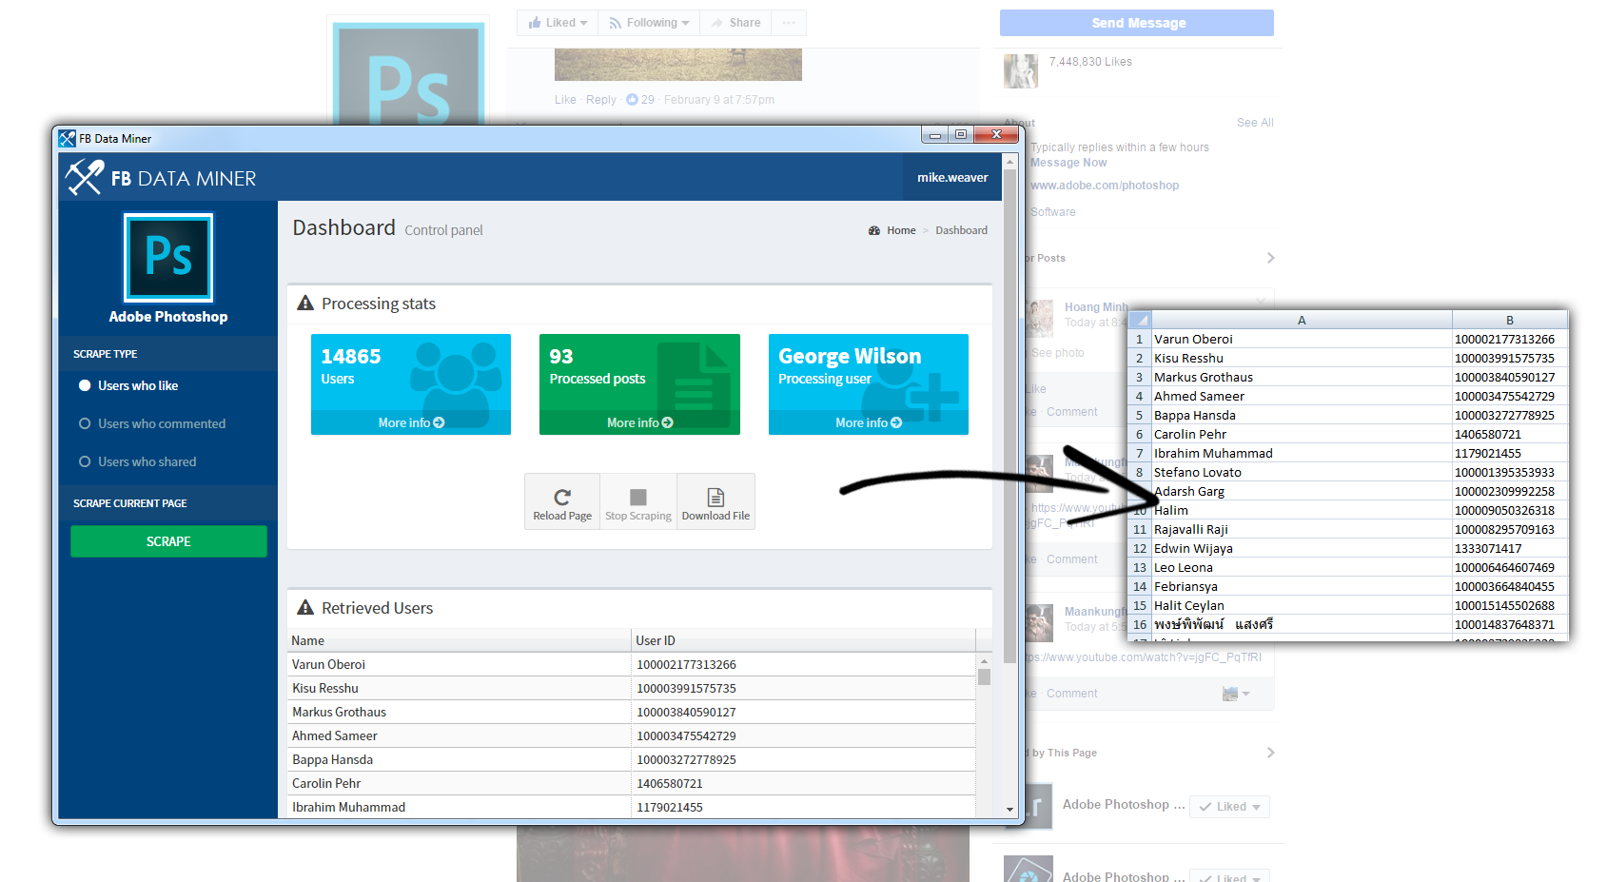Click Message Now link on Facebook page

pos(1068,163)
